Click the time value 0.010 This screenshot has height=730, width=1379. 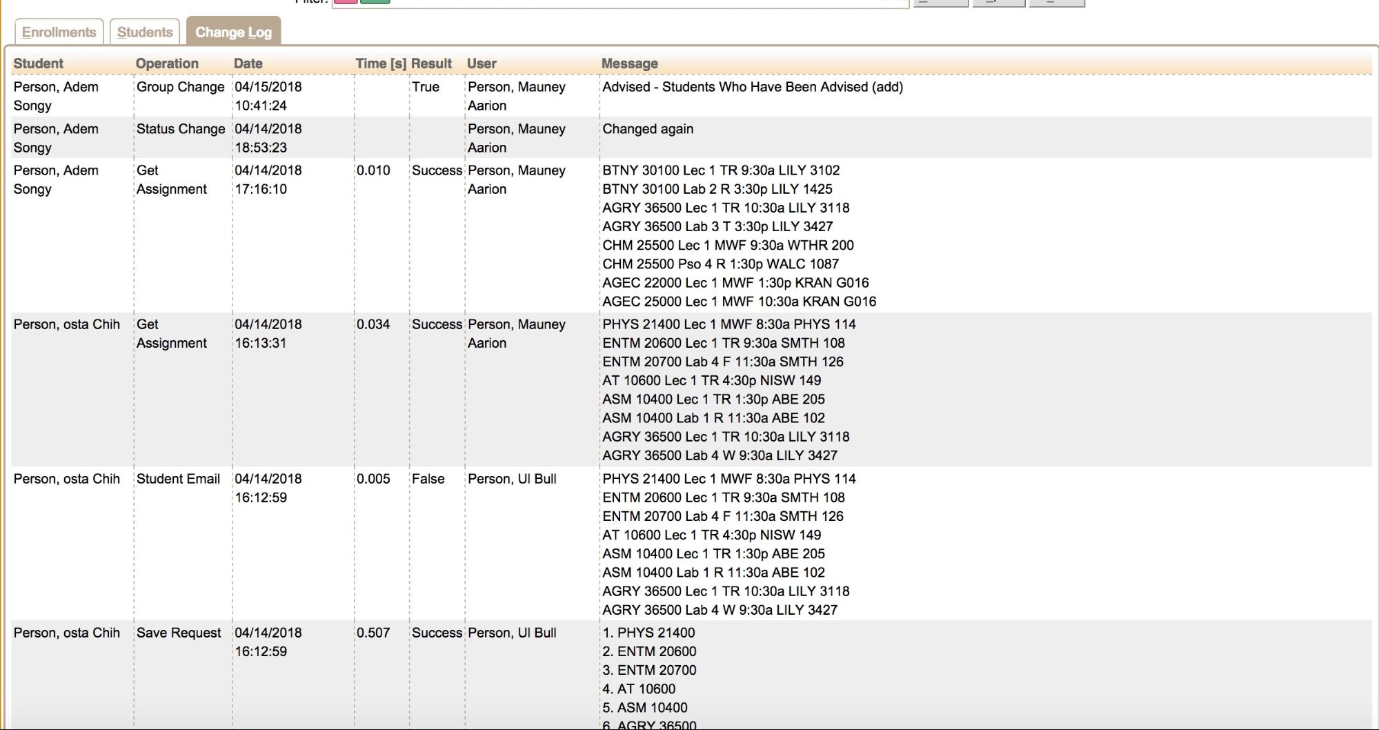[373, 170]
